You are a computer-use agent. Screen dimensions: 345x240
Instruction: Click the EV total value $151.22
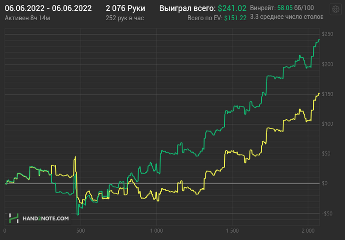pyautogui.click(x=235, y=18)
